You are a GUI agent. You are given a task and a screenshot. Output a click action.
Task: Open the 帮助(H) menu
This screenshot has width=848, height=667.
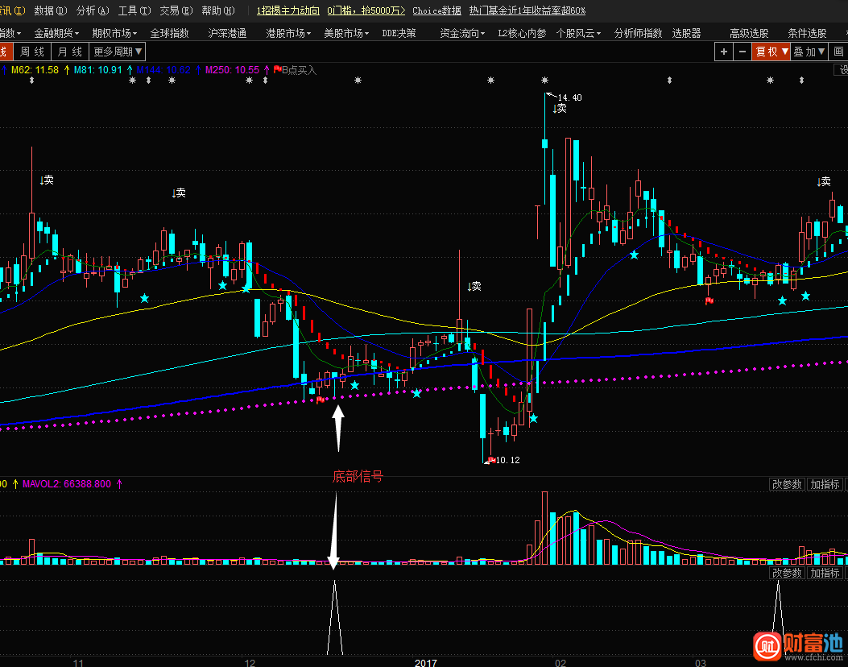[x=218, y=10]
